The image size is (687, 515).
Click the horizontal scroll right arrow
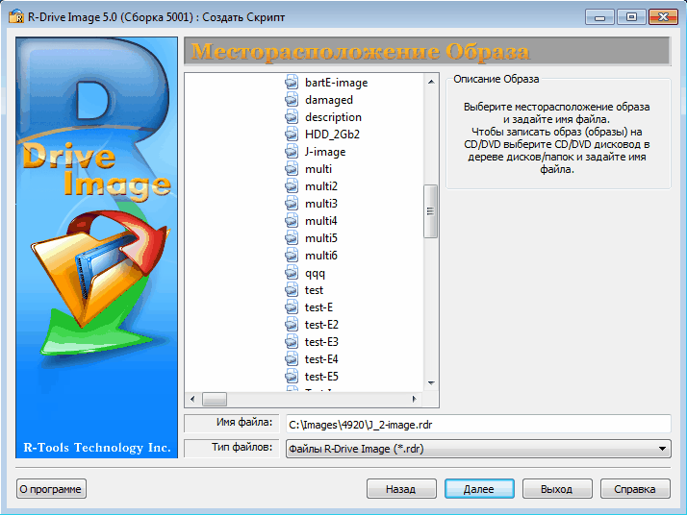click(x=414, y=399)
